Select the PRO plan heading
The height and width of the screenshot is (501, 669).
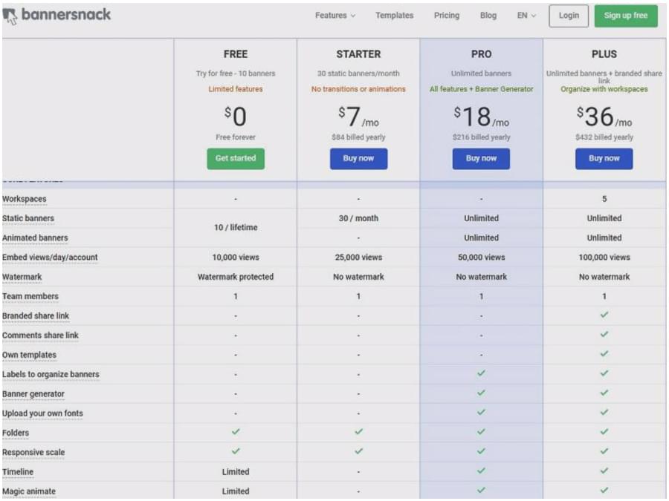click(x=481, y=54)
